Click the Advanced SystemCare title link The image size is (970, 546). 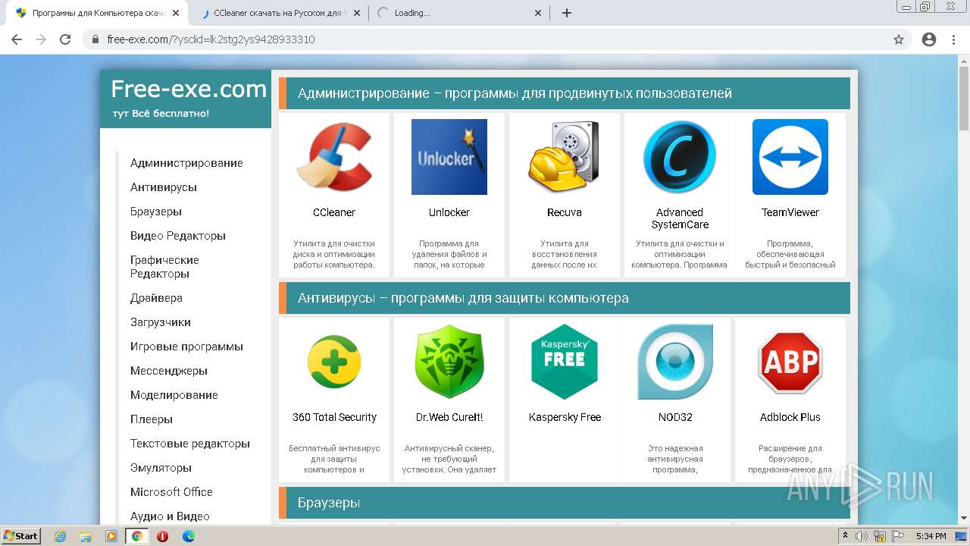(680, 218)
